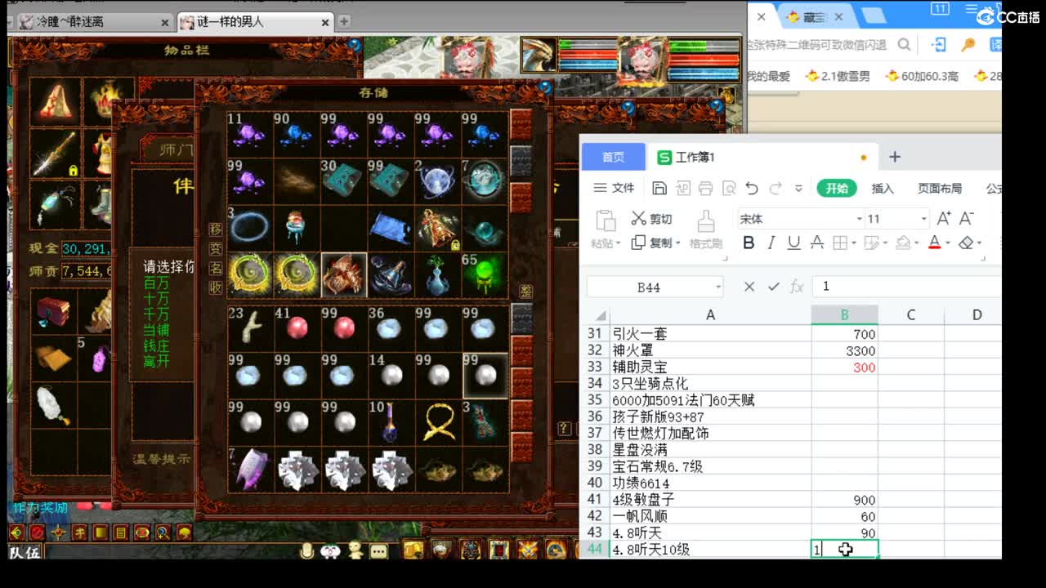Apply Italic formatting
The height and width of the screenshot is (588, 1046).
[771, 243]
